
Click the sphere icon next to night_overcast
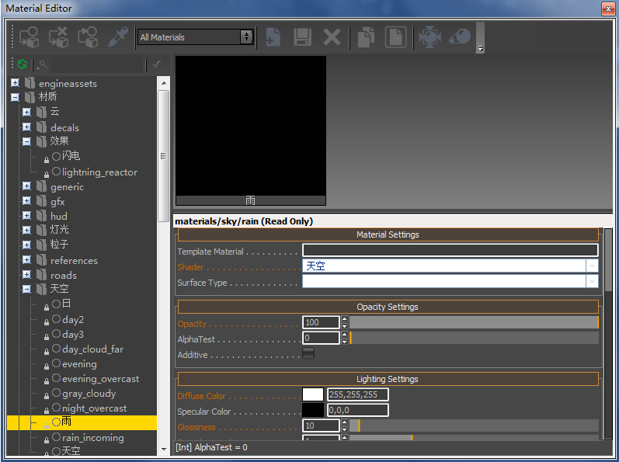(56, 407)
